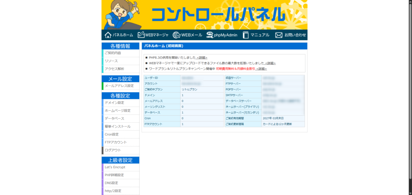Viewport: 412px width, 195px height.
Task: Click カードによる12ヶ月更新 value
Action: click(277, 124)
